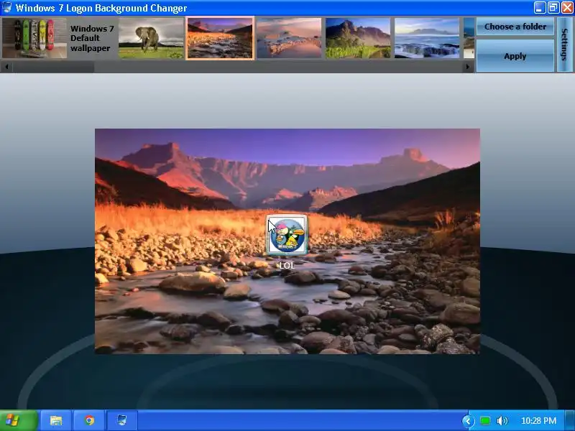This screenshot has width=575, height=431.
Task: Open the volume speaker tray icon
Action: 502,421
